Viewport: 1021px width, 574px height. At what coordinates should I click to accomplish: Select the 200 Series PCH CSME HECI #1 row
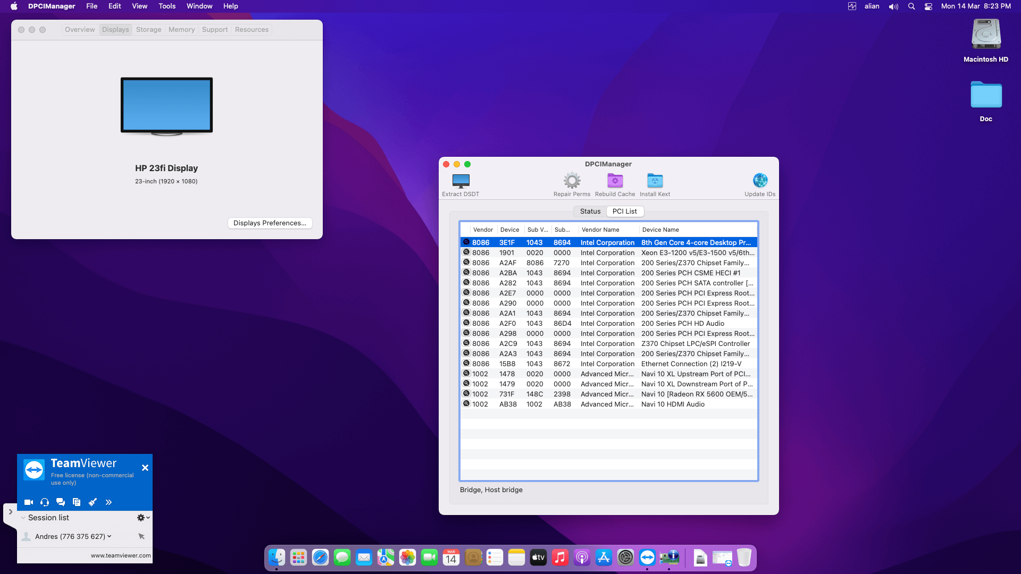(609, 273)
